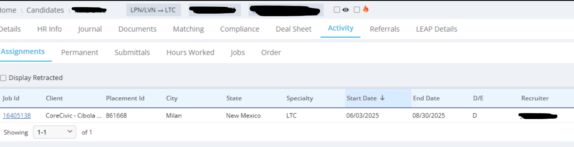The height and width of the screenshot is (147, 574).
Task: Tick the checkbox beside the eye icon
Action: tap(337, 10)
